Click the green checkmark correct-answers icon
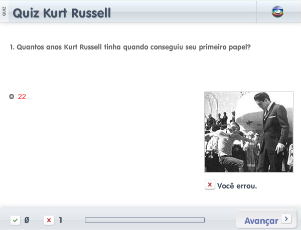301x230 pixels. pos(16,220)
